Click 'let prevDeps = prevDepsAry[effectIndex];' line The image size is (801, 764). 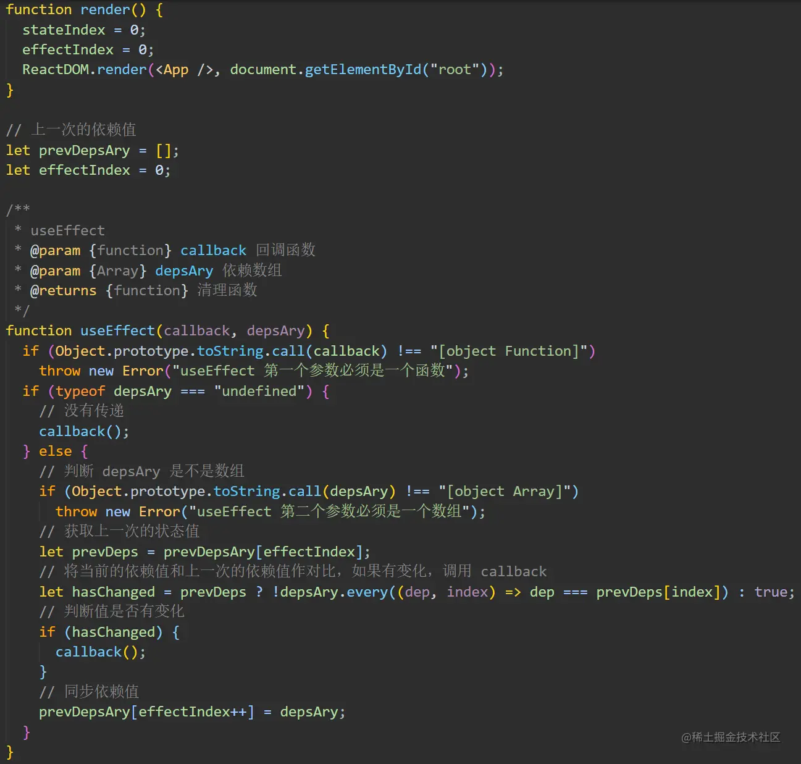coord(205,552)
